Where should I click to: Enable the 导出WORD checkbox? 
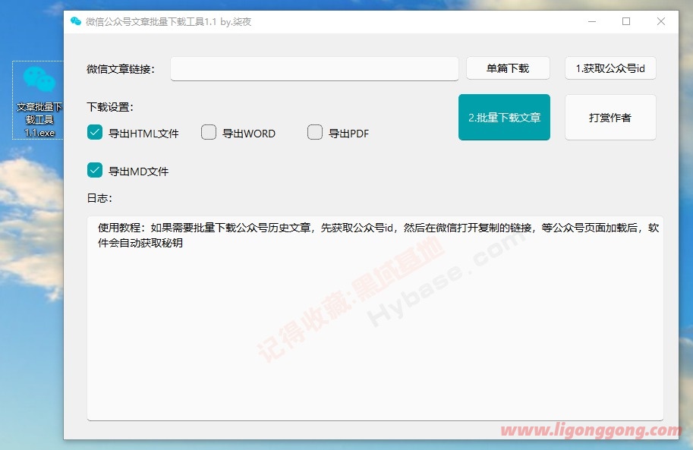208,132
